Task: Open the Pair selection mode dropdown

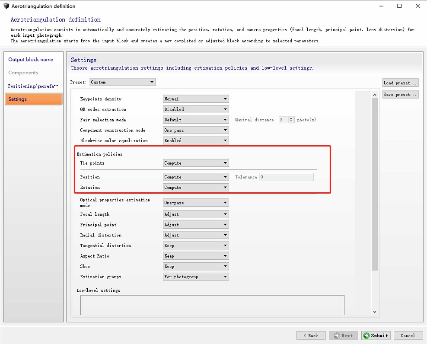Action: click(x=196, y=120)
